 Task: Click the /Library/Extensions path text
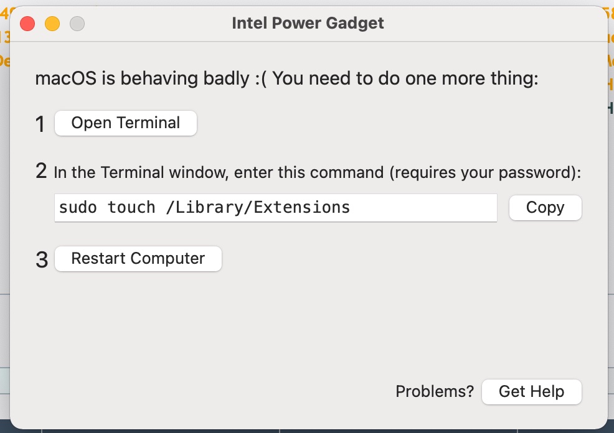(258, 207)
